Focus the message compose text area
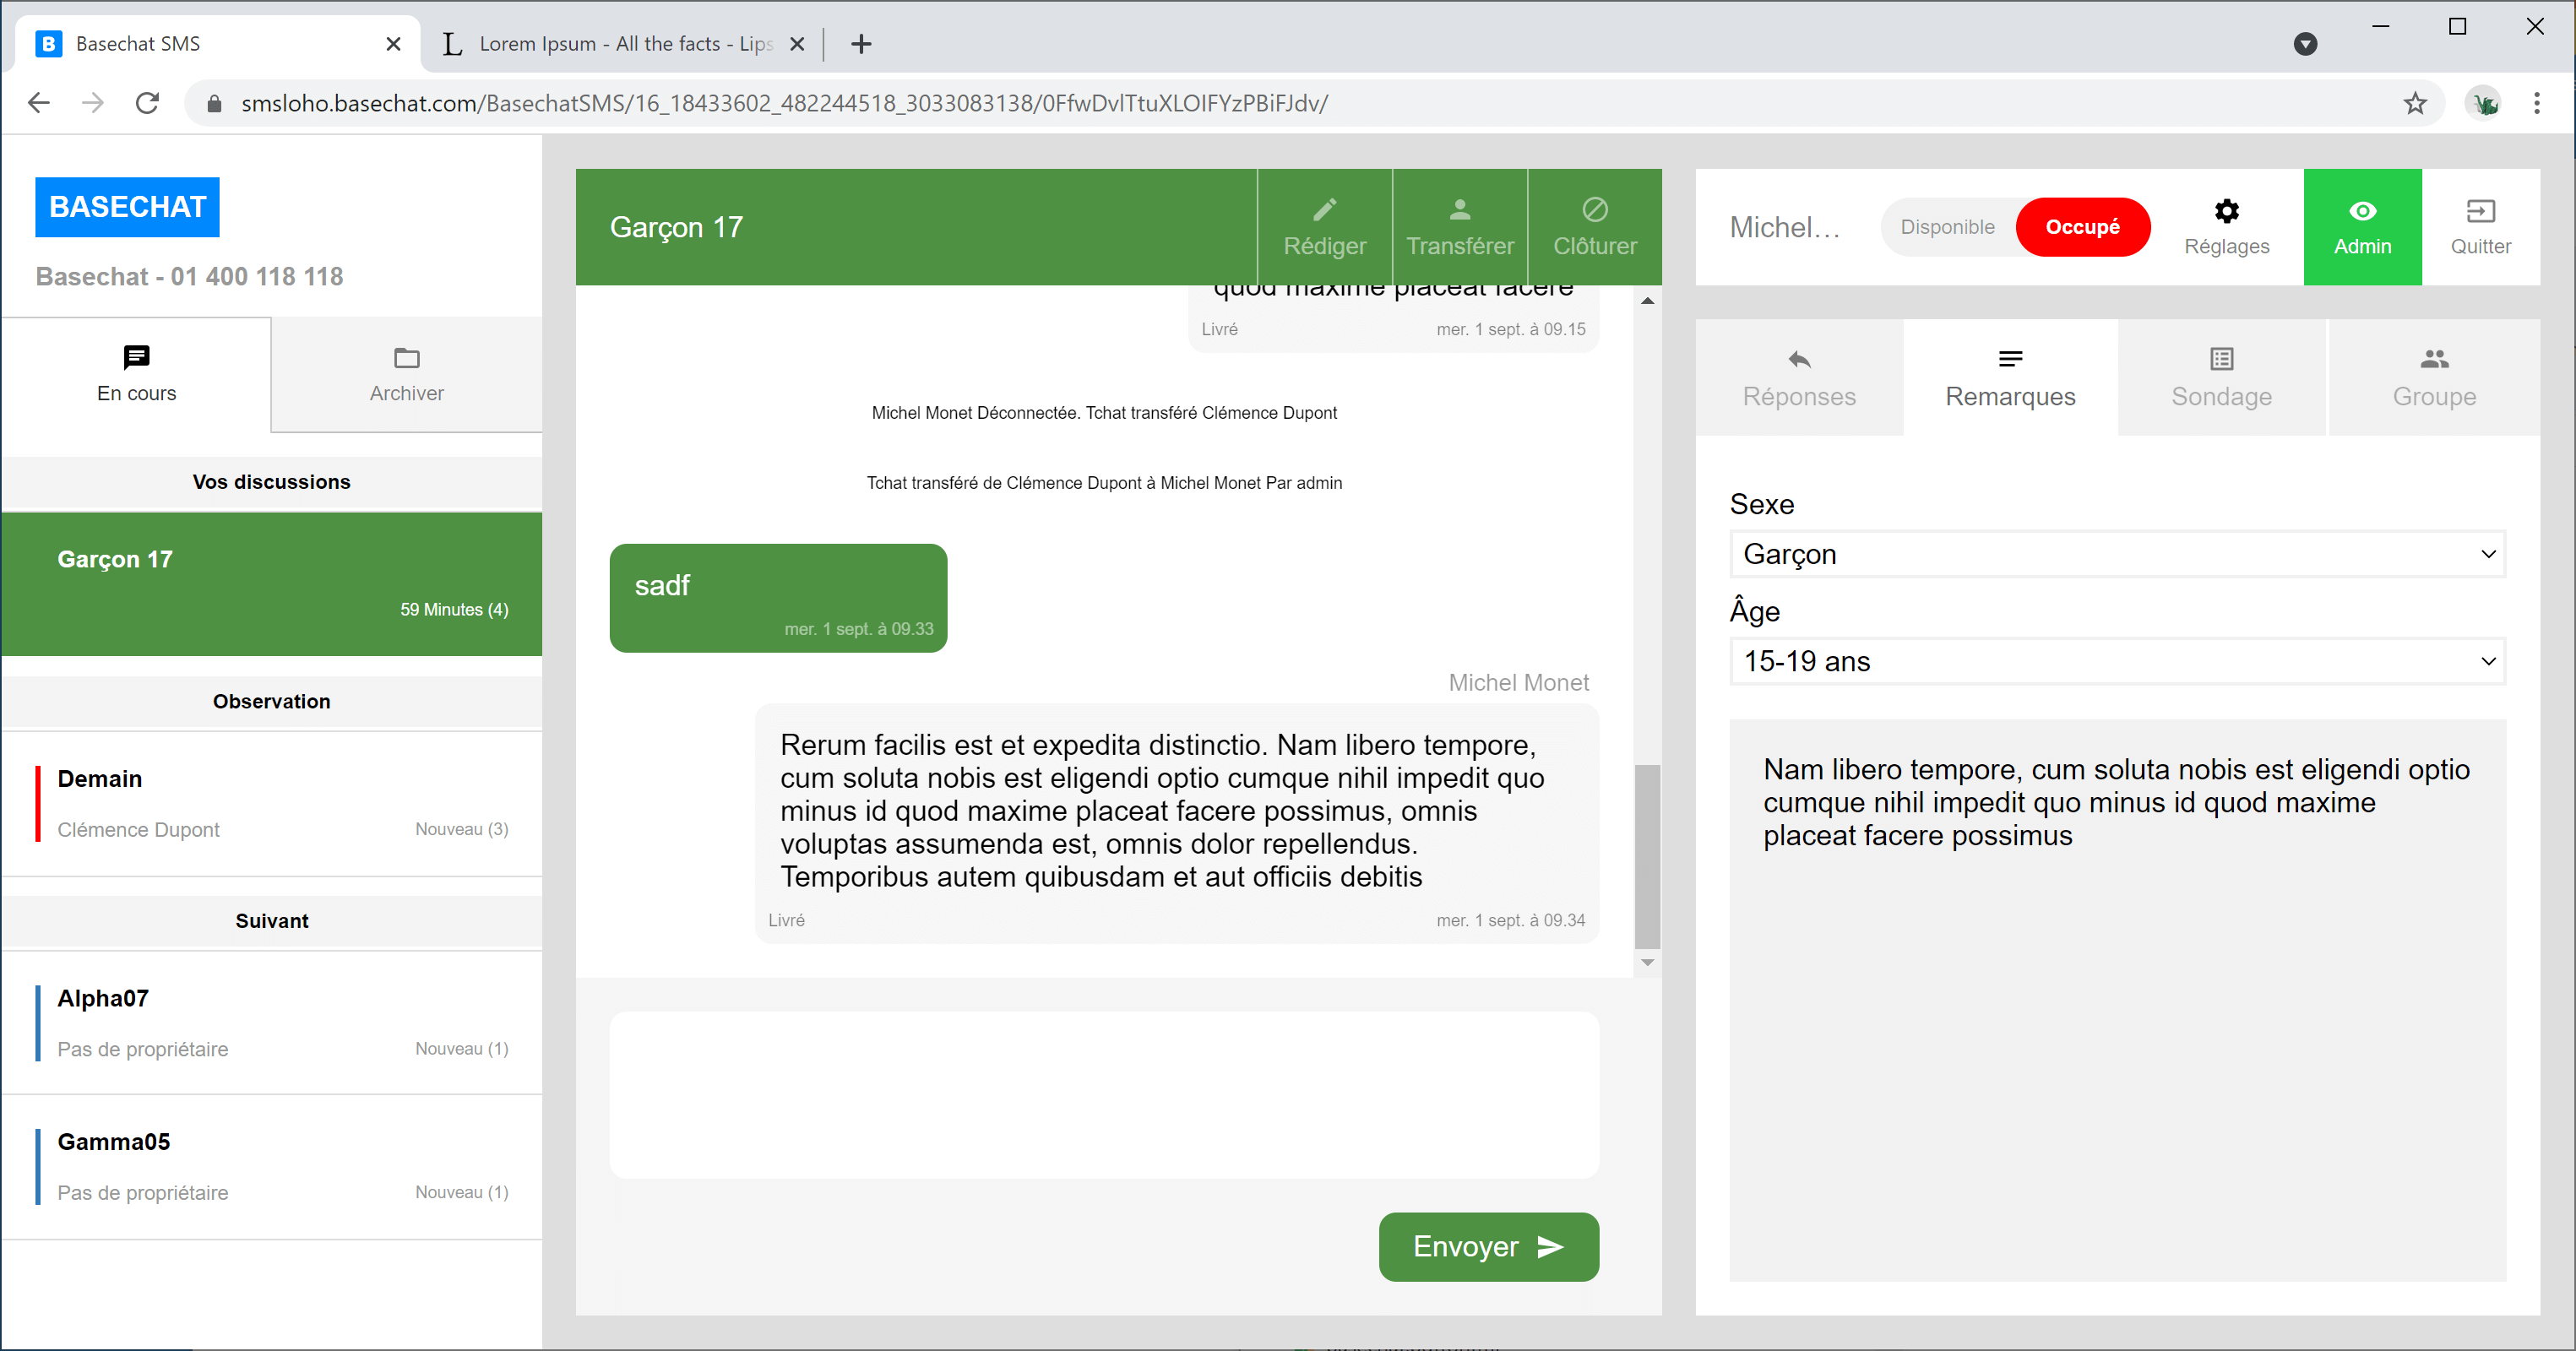 (1103, 1094)
